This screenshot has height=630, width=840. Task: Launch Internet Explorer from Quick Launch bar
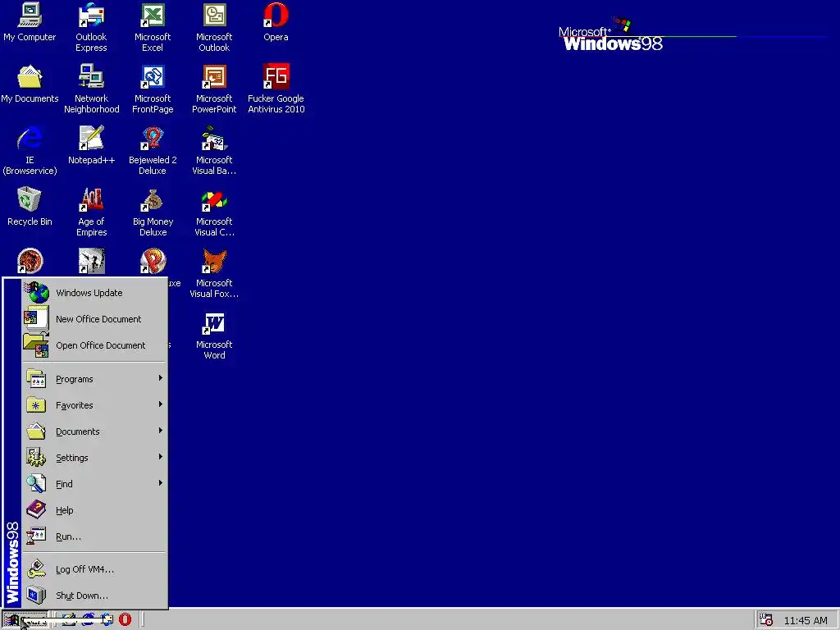(x=88, y=619)
